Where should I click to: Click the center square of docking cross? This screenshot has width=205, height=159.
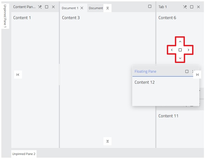180,50
